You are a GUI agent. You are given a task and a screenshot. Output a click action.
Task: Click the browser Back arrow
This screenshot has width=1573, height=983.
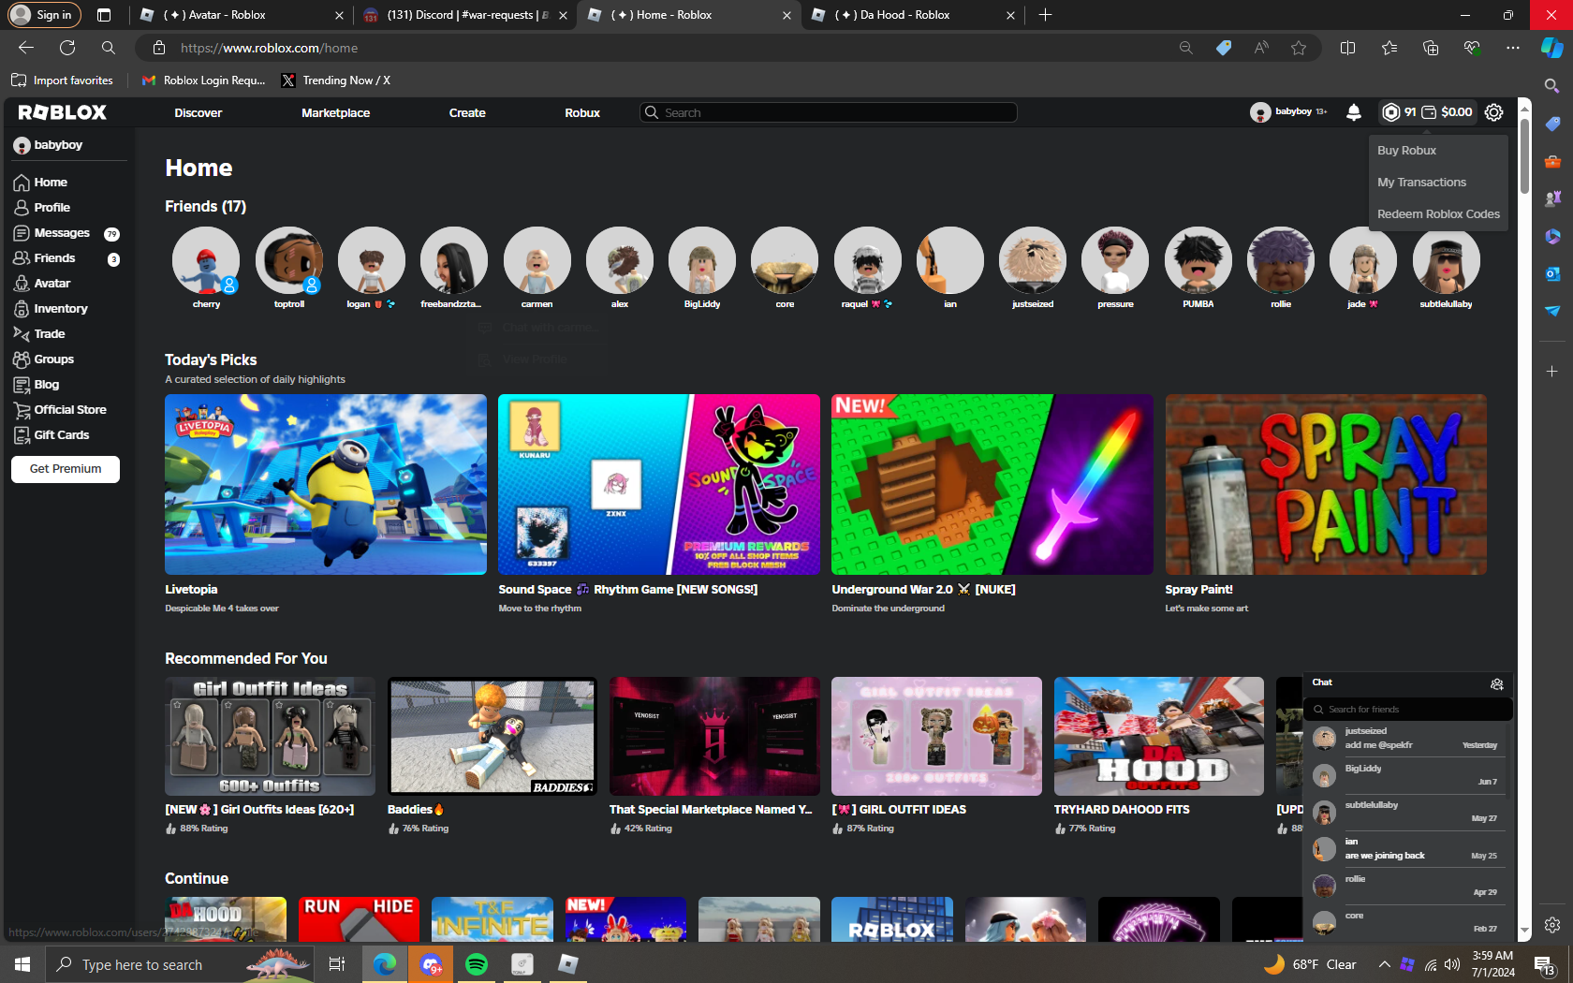pos(26,48)
